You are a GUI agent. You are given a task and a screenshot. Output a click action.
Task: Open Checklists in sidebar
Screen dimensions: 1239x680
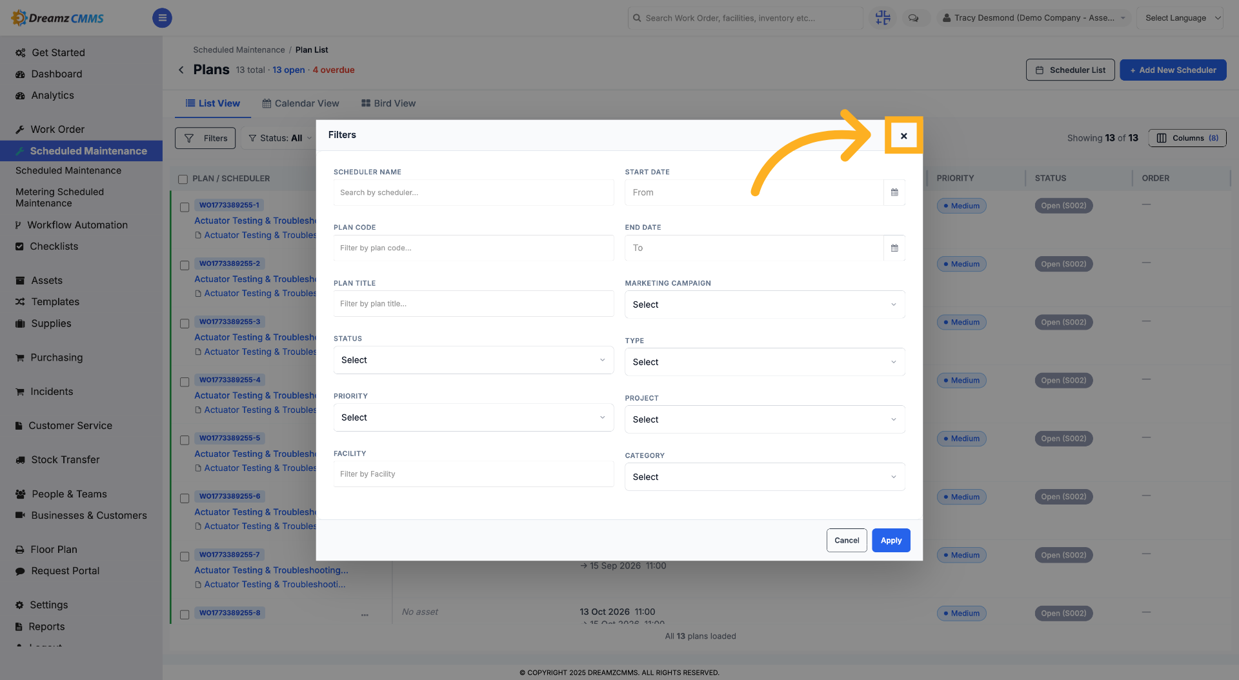click(x=54, y=246)
